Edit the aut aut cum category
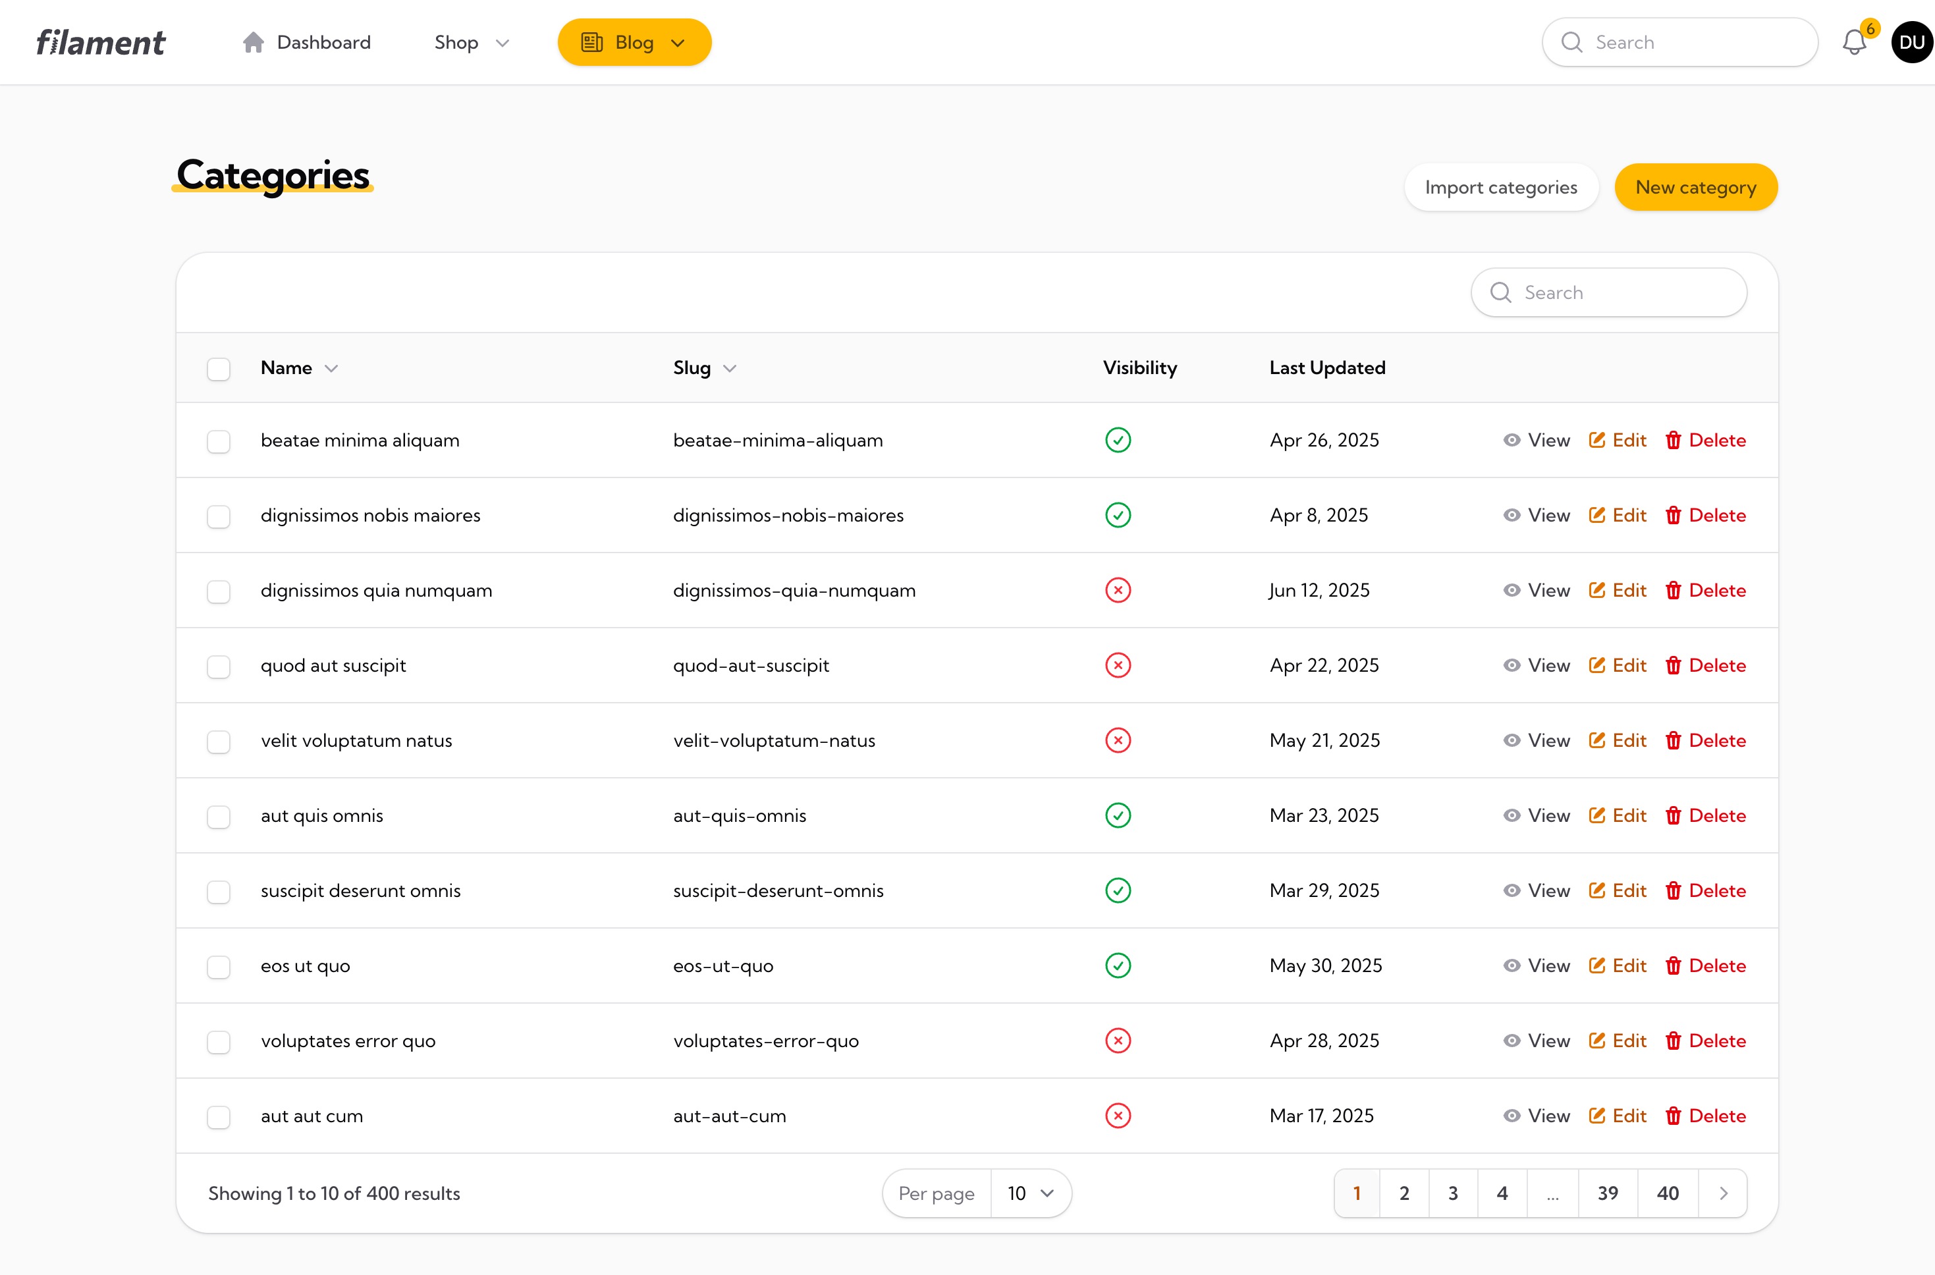1935x1275 pixels. (1617, 1116)
